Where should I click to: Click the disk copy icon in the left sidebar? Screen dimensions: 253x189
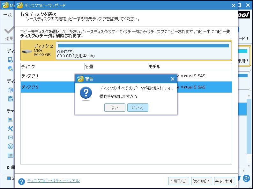(x=11, y=60)
